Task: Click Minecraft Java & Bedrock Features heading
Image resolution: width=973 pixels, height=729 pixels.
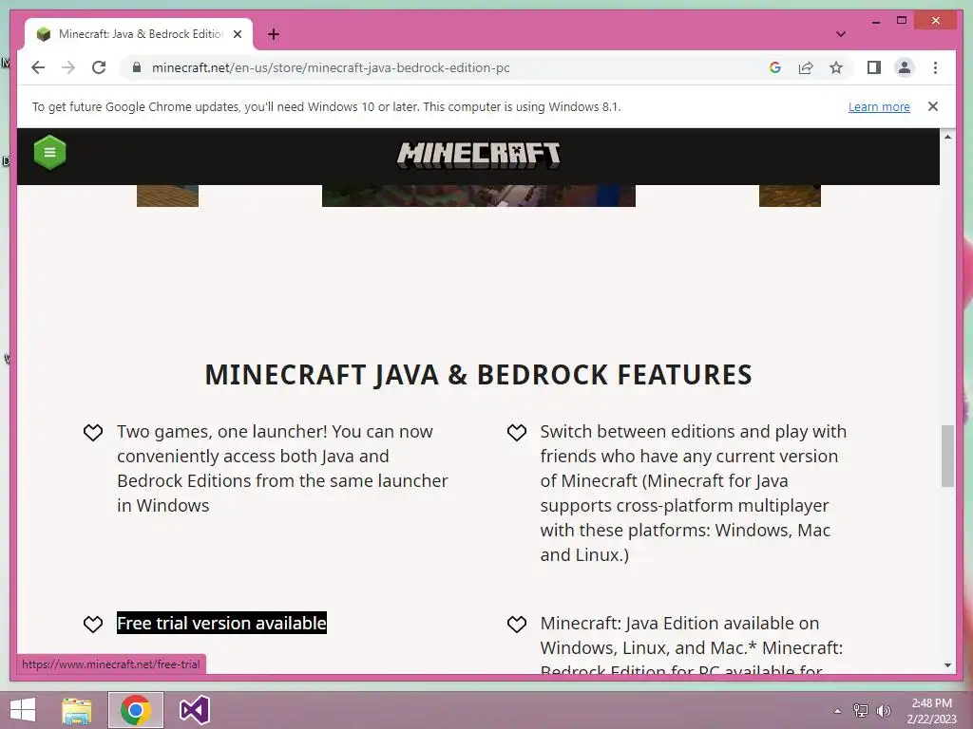Action: click(479, 375)
